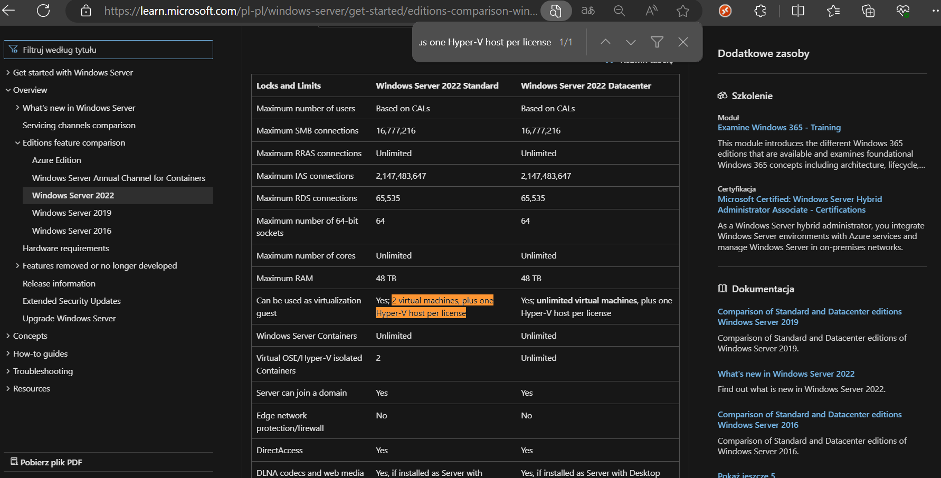This screenshot has width=941, height=478.
Task: Select Azure Edition in sidebar
Action: (56, 160)
